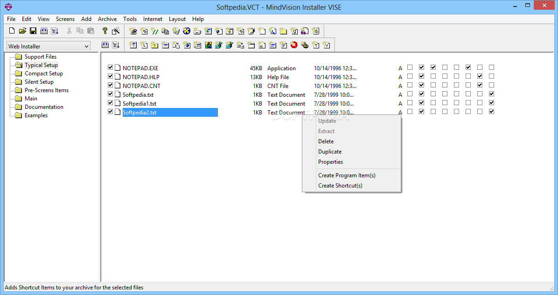The height and width of the screenshot is (295, 558).
Task: Click the lowercase g action icon
Action: click(294, 31)
